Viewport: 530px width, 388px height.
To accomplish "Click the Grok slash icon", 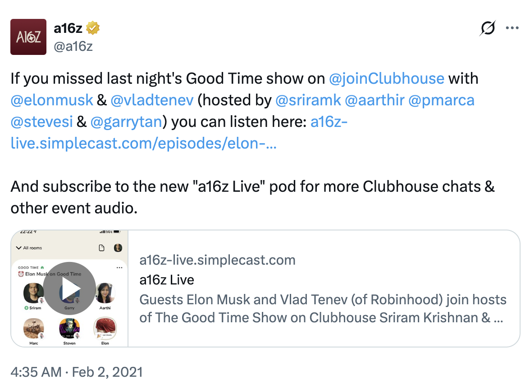I will [488, 28].
